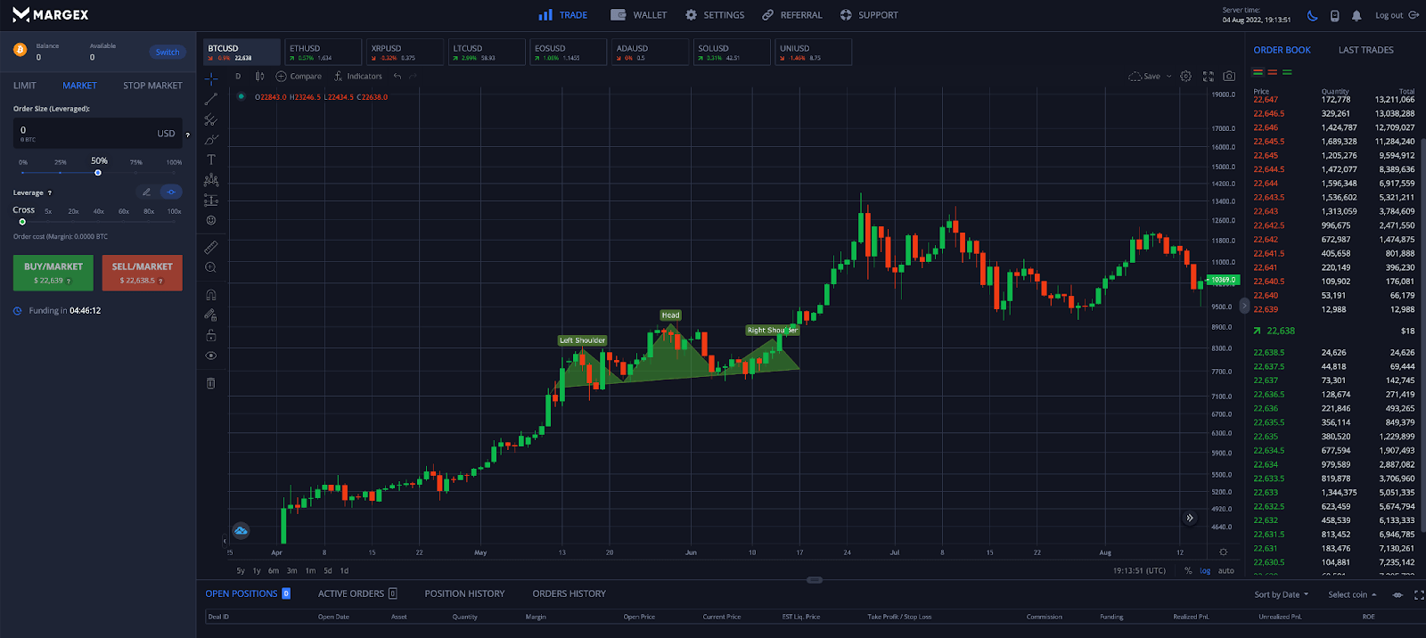
Task: Take a chart snapshot with camera icon
Action: [x=1229, y=77]
